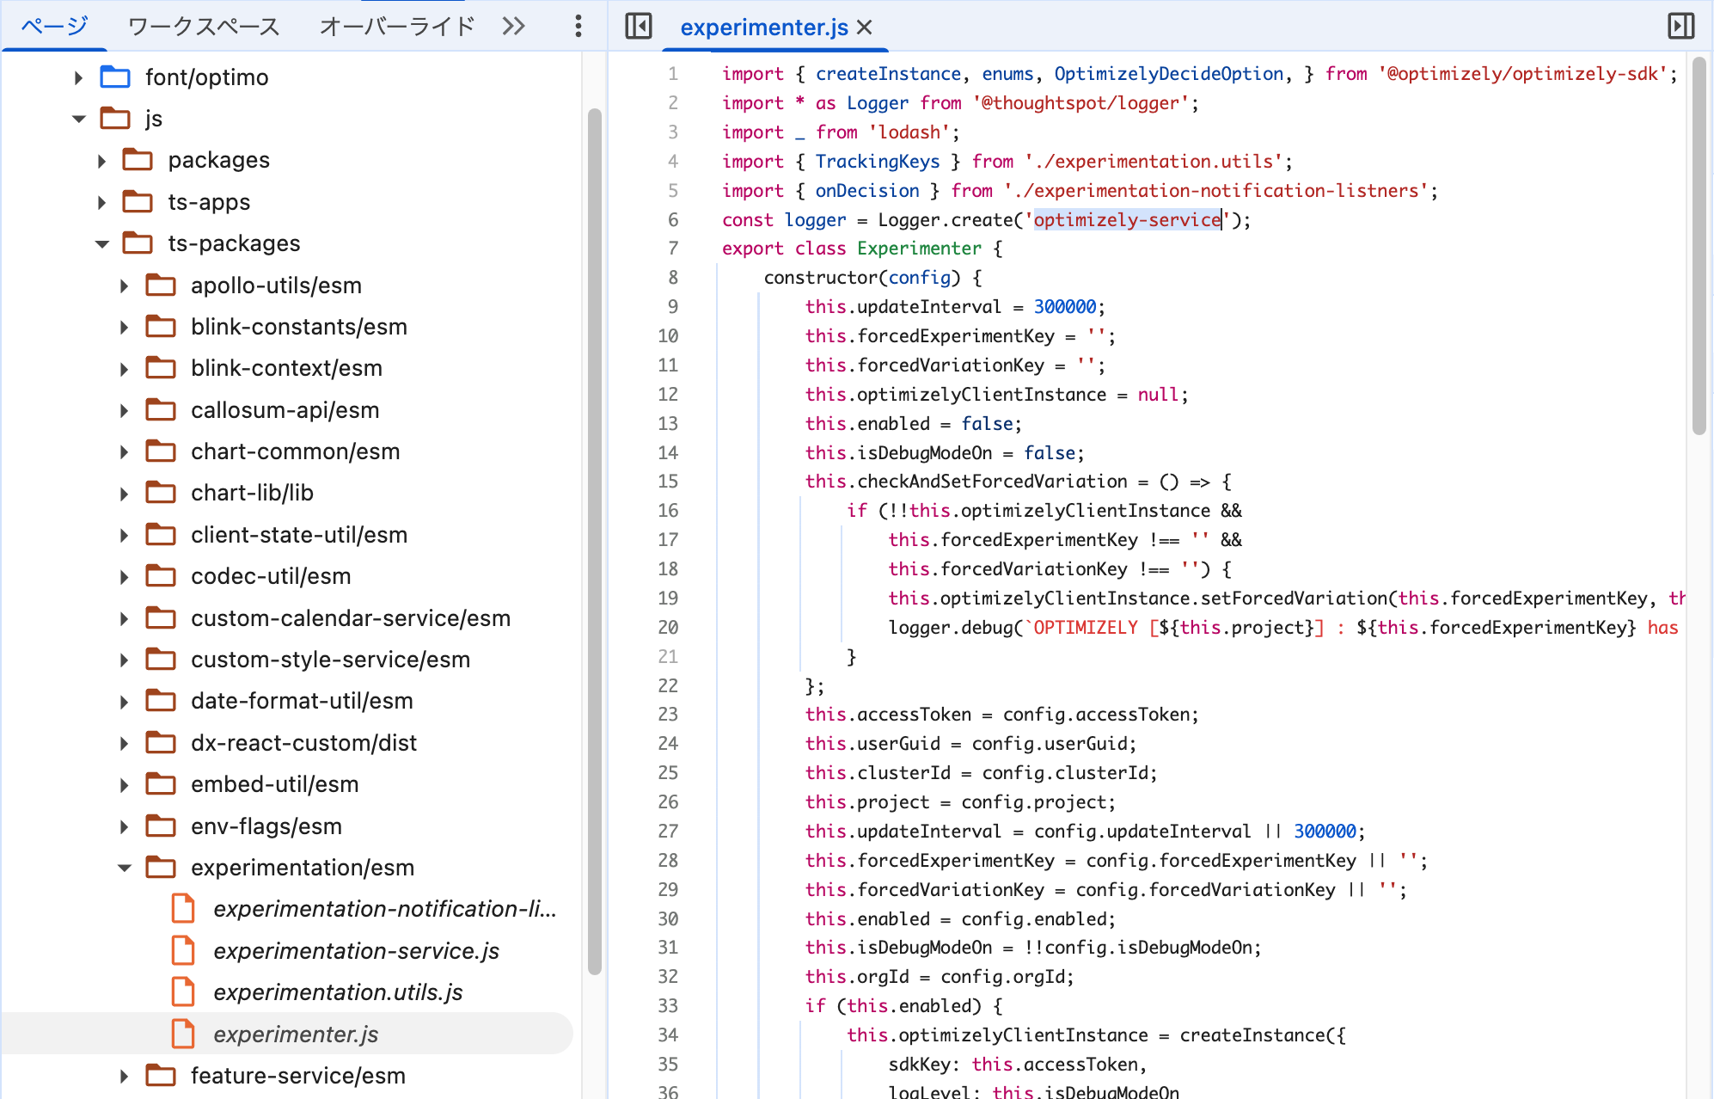The image size is (1714, 1099).
Task: Click the experimentation-notification file icon
Action: (x=183, y=908)
